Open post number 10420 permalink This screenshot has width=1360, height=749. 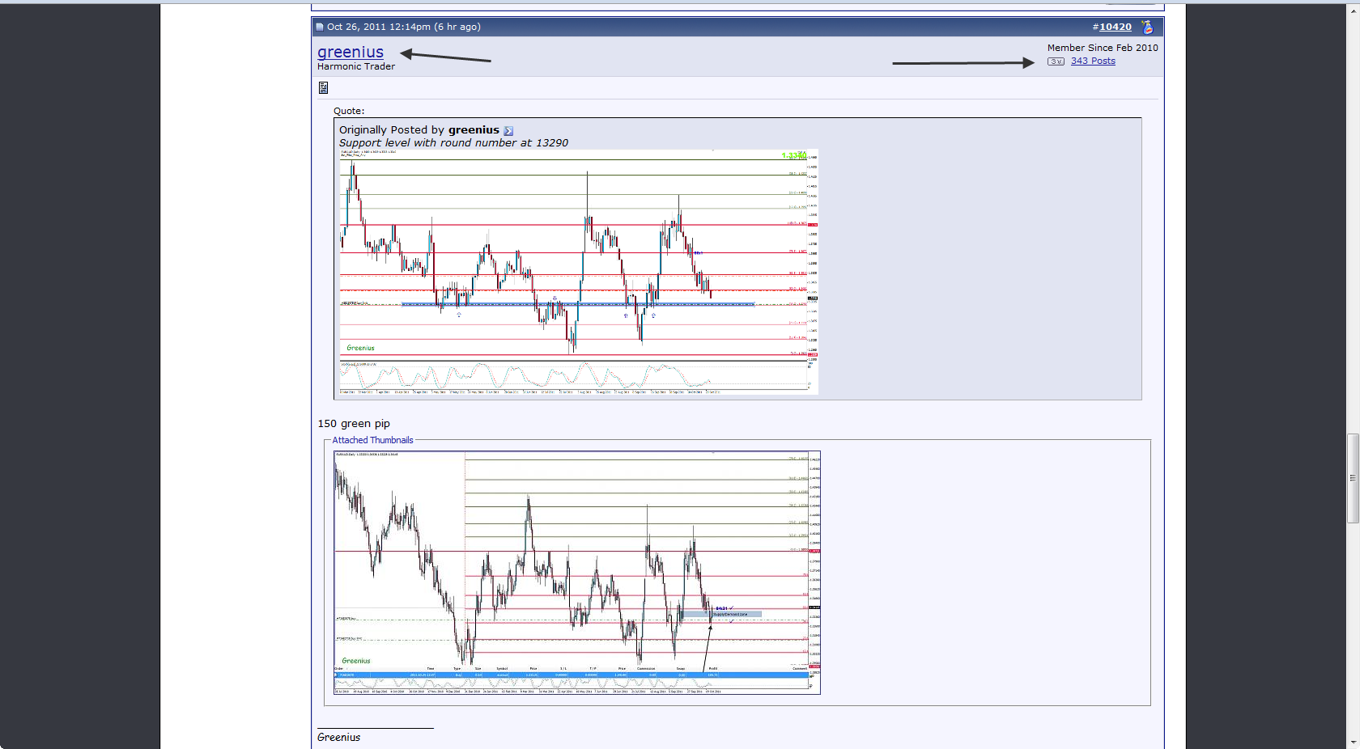click(1115, 27)
